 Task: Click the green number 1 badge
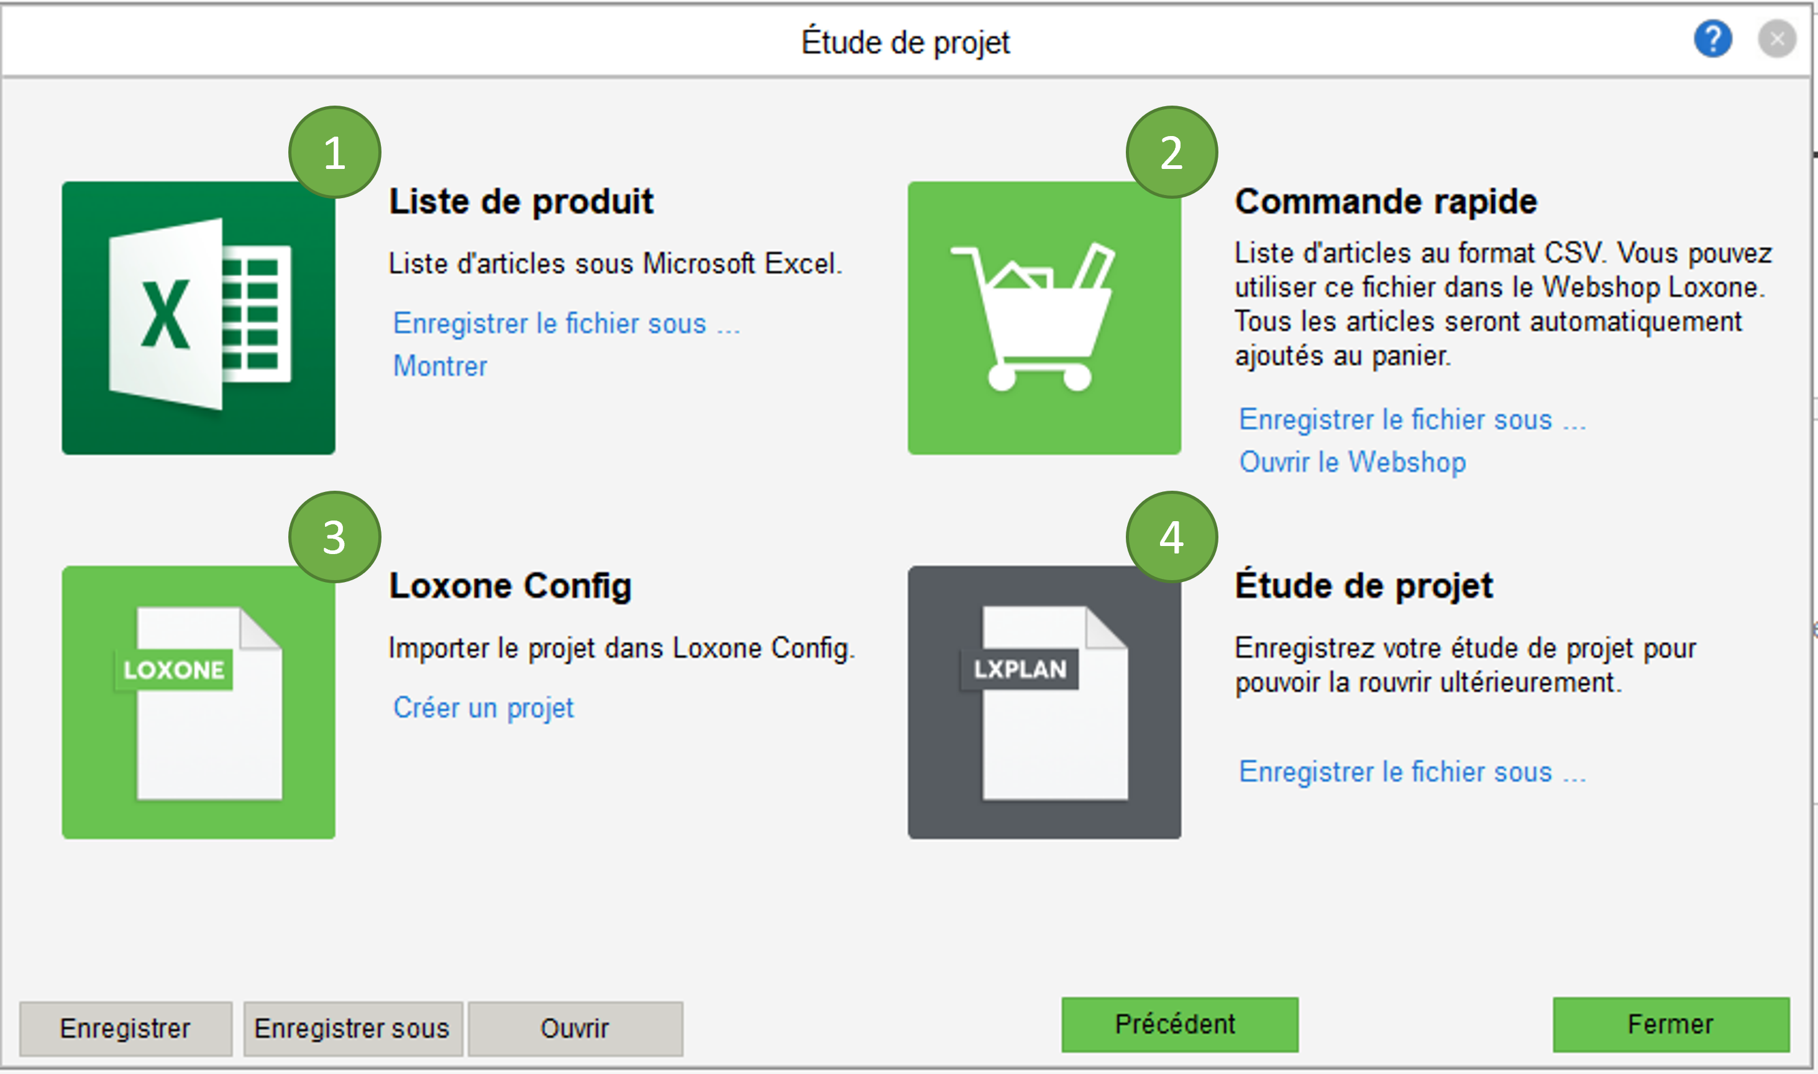334,153
